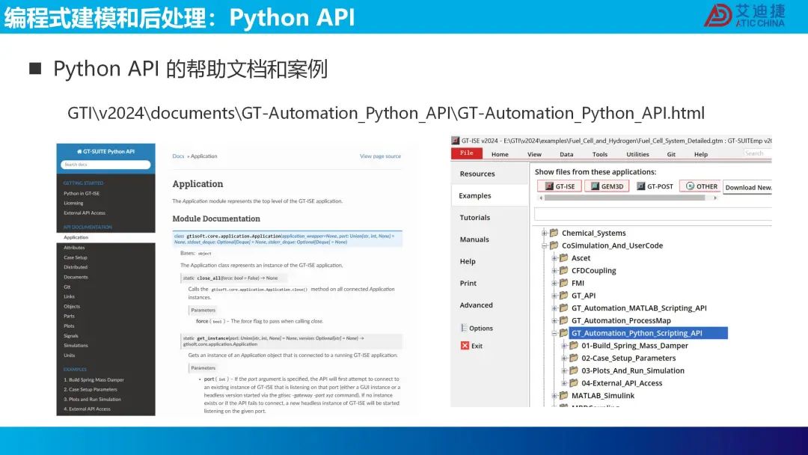Open the Tools ribbon tab
808x455 pixels.
coord(600,154)
